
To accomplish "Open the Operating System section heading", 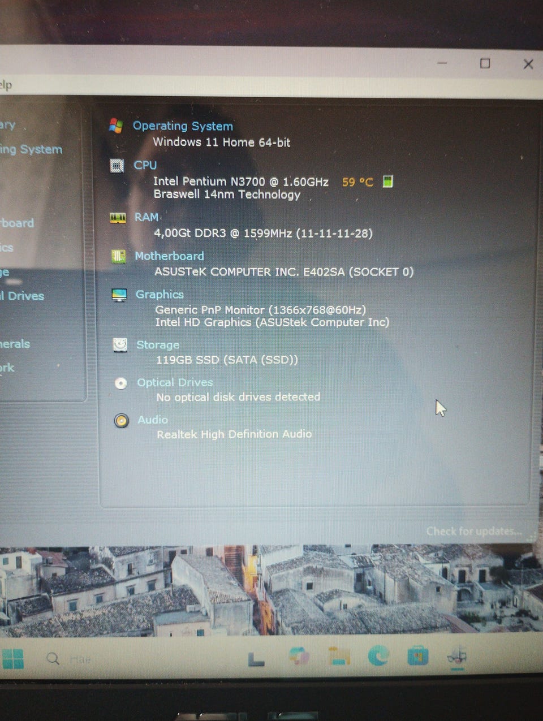I will tap(183, 126).
